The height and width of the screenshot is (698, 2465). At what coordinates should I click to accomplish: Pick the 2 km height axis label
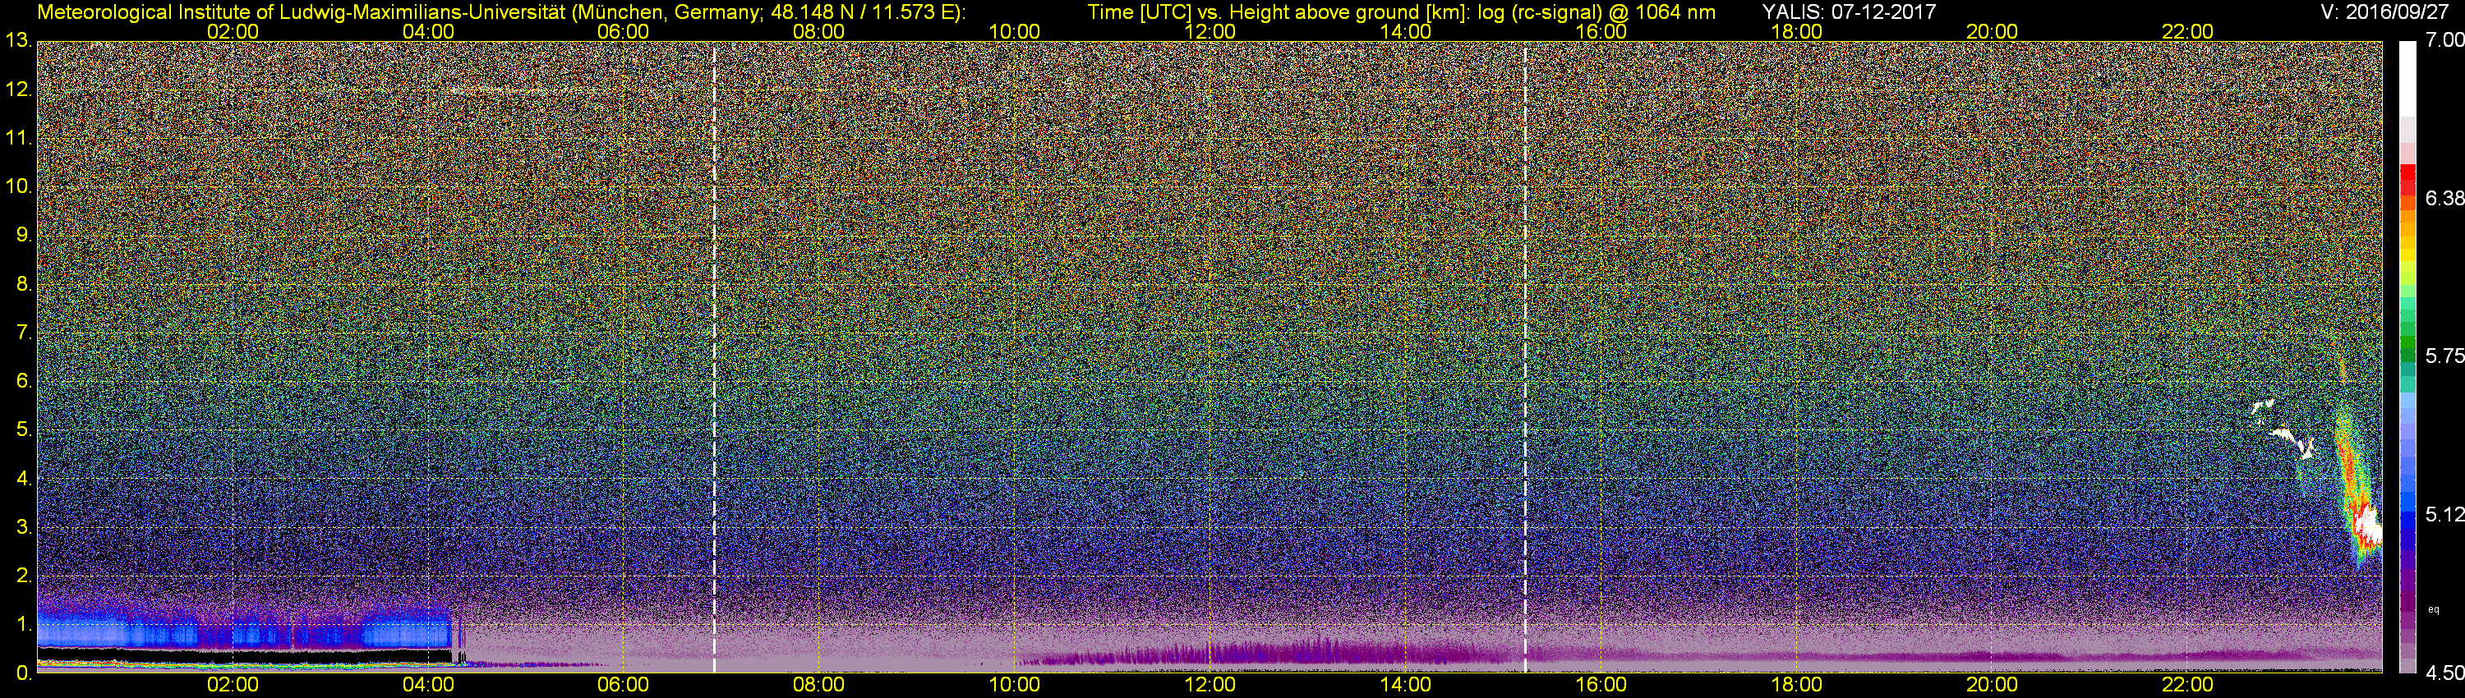(23, 576)
